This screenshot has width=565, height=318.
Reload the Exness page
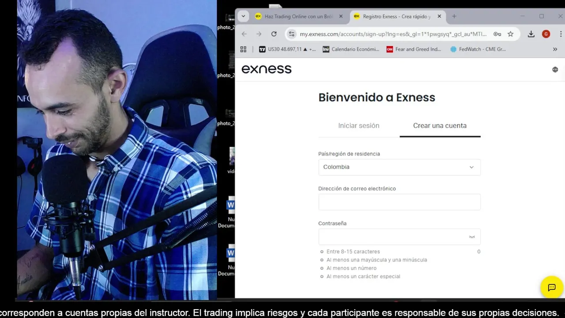tap(274, 34)
